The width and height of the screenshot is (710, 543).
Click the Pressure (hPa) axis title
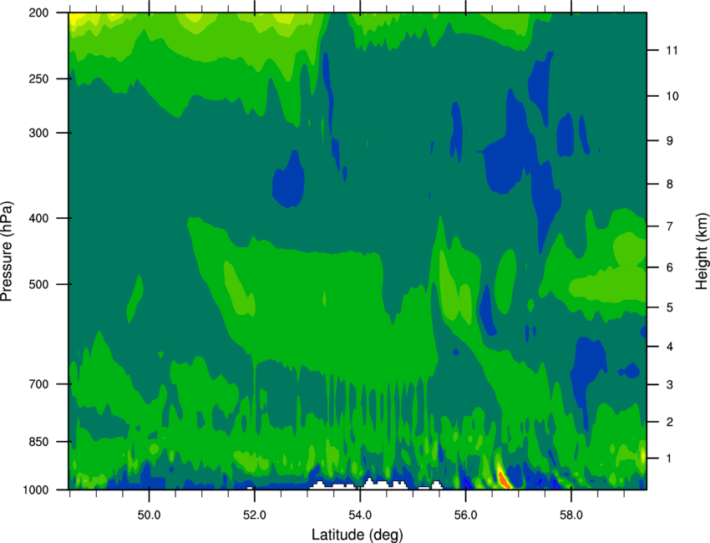pos(7,251)
